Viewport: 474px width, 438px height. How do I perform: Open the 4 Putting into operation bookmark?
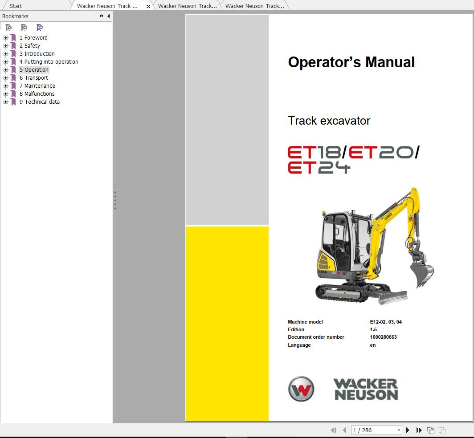coord(49,61)
